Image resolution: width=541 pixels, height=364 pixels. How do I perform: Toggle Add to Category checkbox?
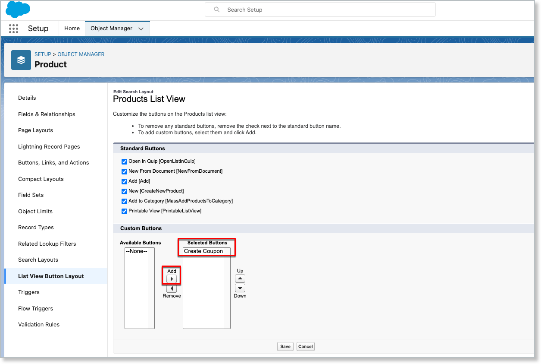tap(125, 201)
